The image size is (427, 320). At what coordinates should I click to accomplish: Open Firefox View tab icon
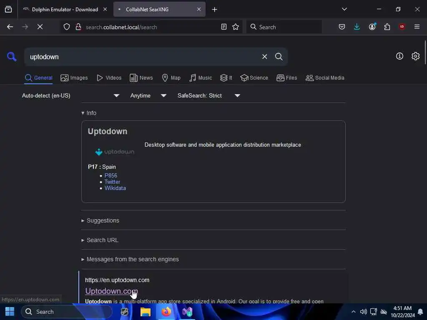pyautogui.click(x=8, y=10)
